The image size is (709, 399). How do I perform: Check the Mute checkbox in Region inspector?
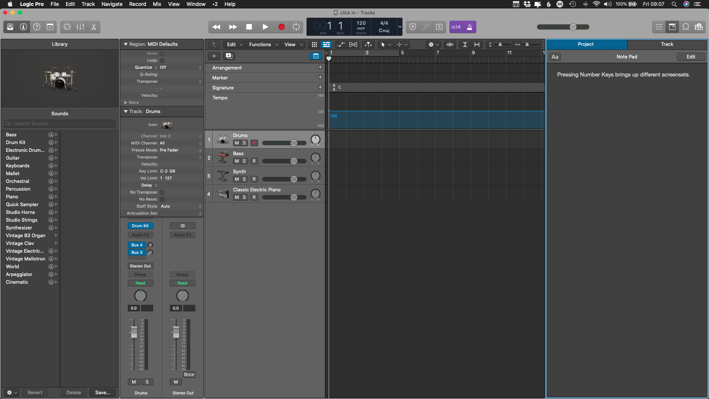point(162,54)
